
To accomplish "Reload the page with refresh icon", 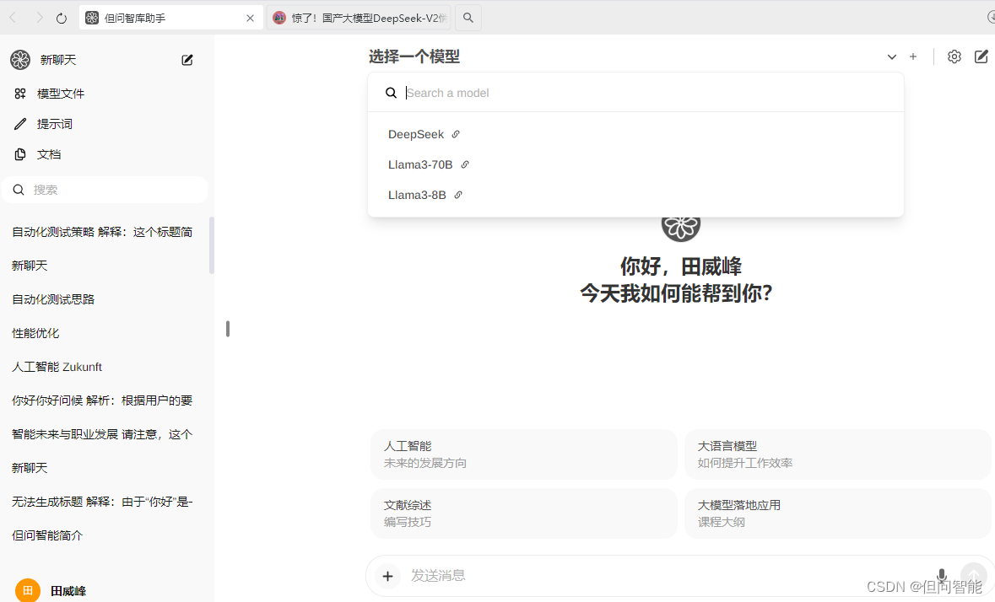I will pos(62,18).
